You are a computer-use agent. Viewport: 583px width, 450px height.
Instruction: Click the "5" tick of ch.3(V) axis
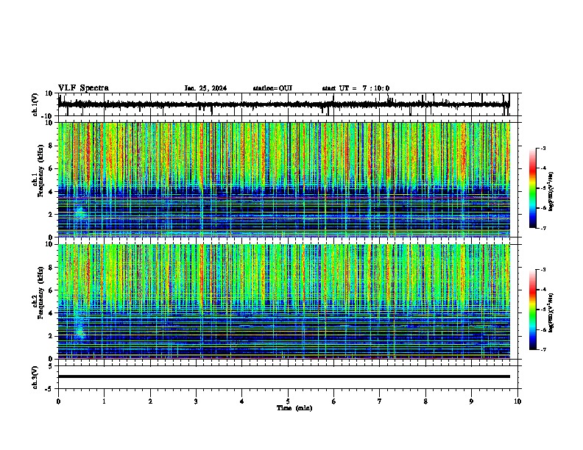[x=51, y=366]
